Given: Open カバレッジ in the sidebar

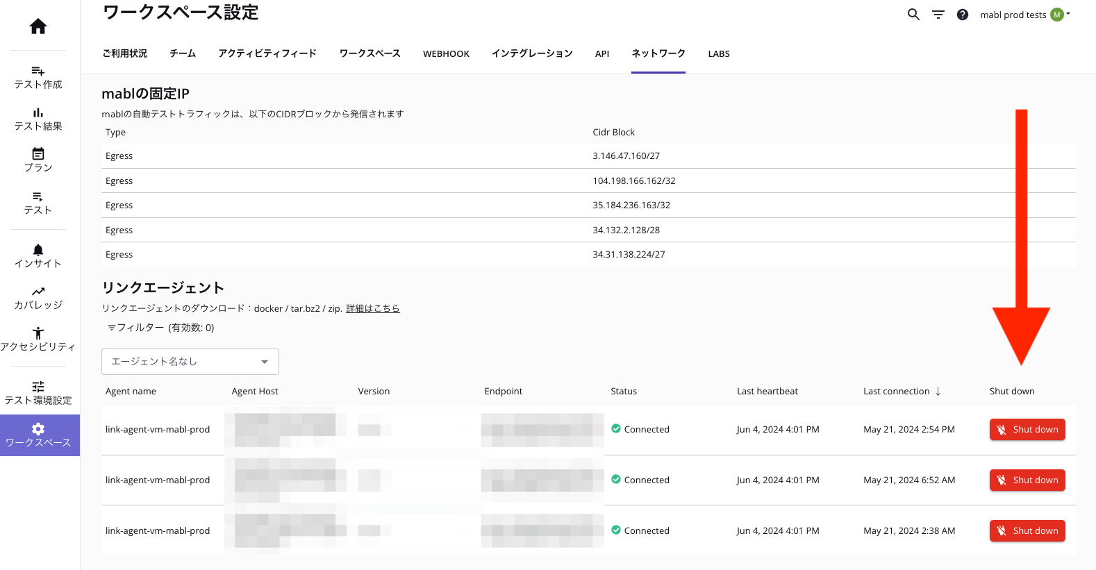Looking at the screenshot, I should coord(38,298).
